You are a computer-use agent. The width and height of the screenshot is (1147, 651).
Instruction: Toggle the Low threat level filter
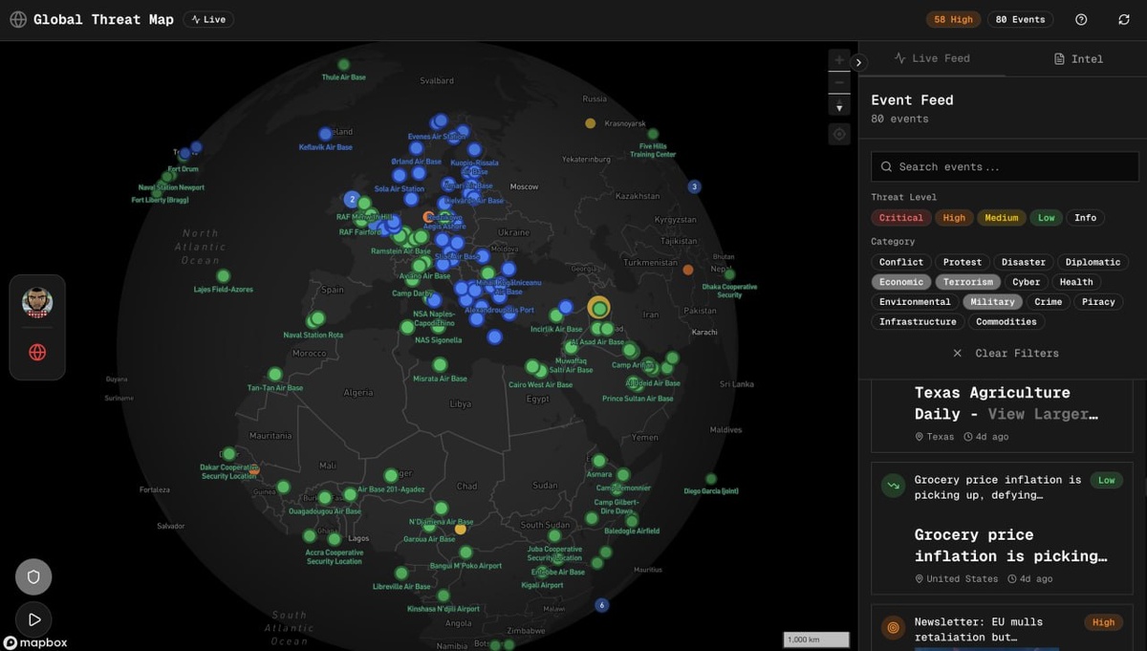point(1047,218)
